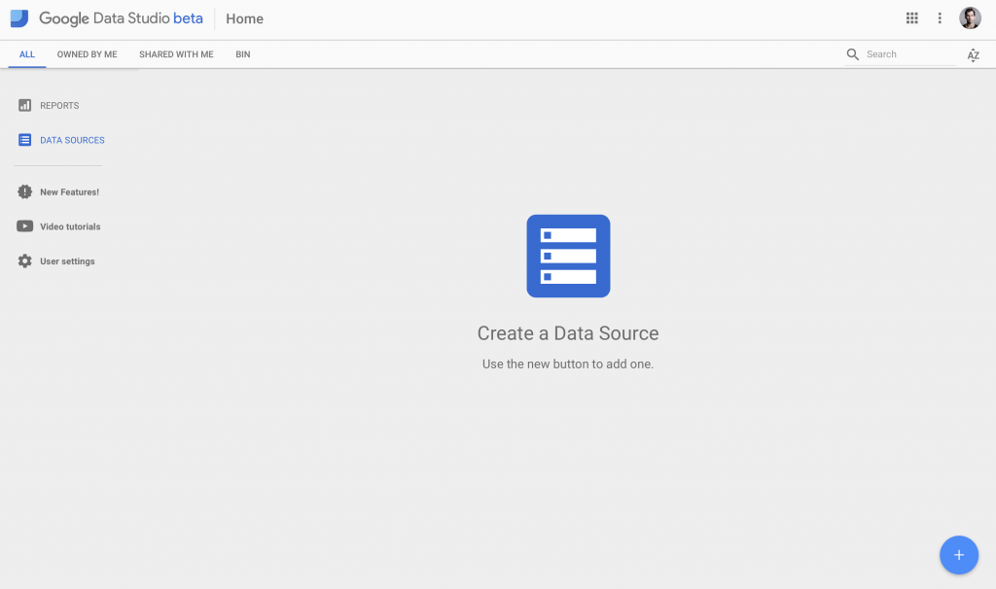Switch to the SHARED WITH ME tab

click(175, 54)
